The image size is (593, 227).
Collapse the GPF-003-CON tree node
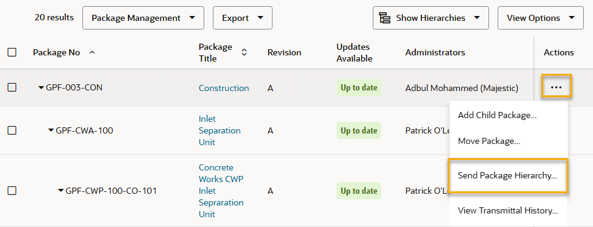pos(41,88)
